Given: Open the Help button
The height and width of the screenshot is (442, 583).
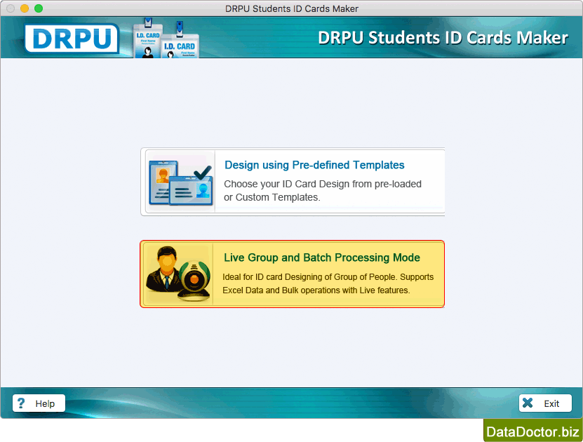Looking at the screenshot, I should point(39,403).
